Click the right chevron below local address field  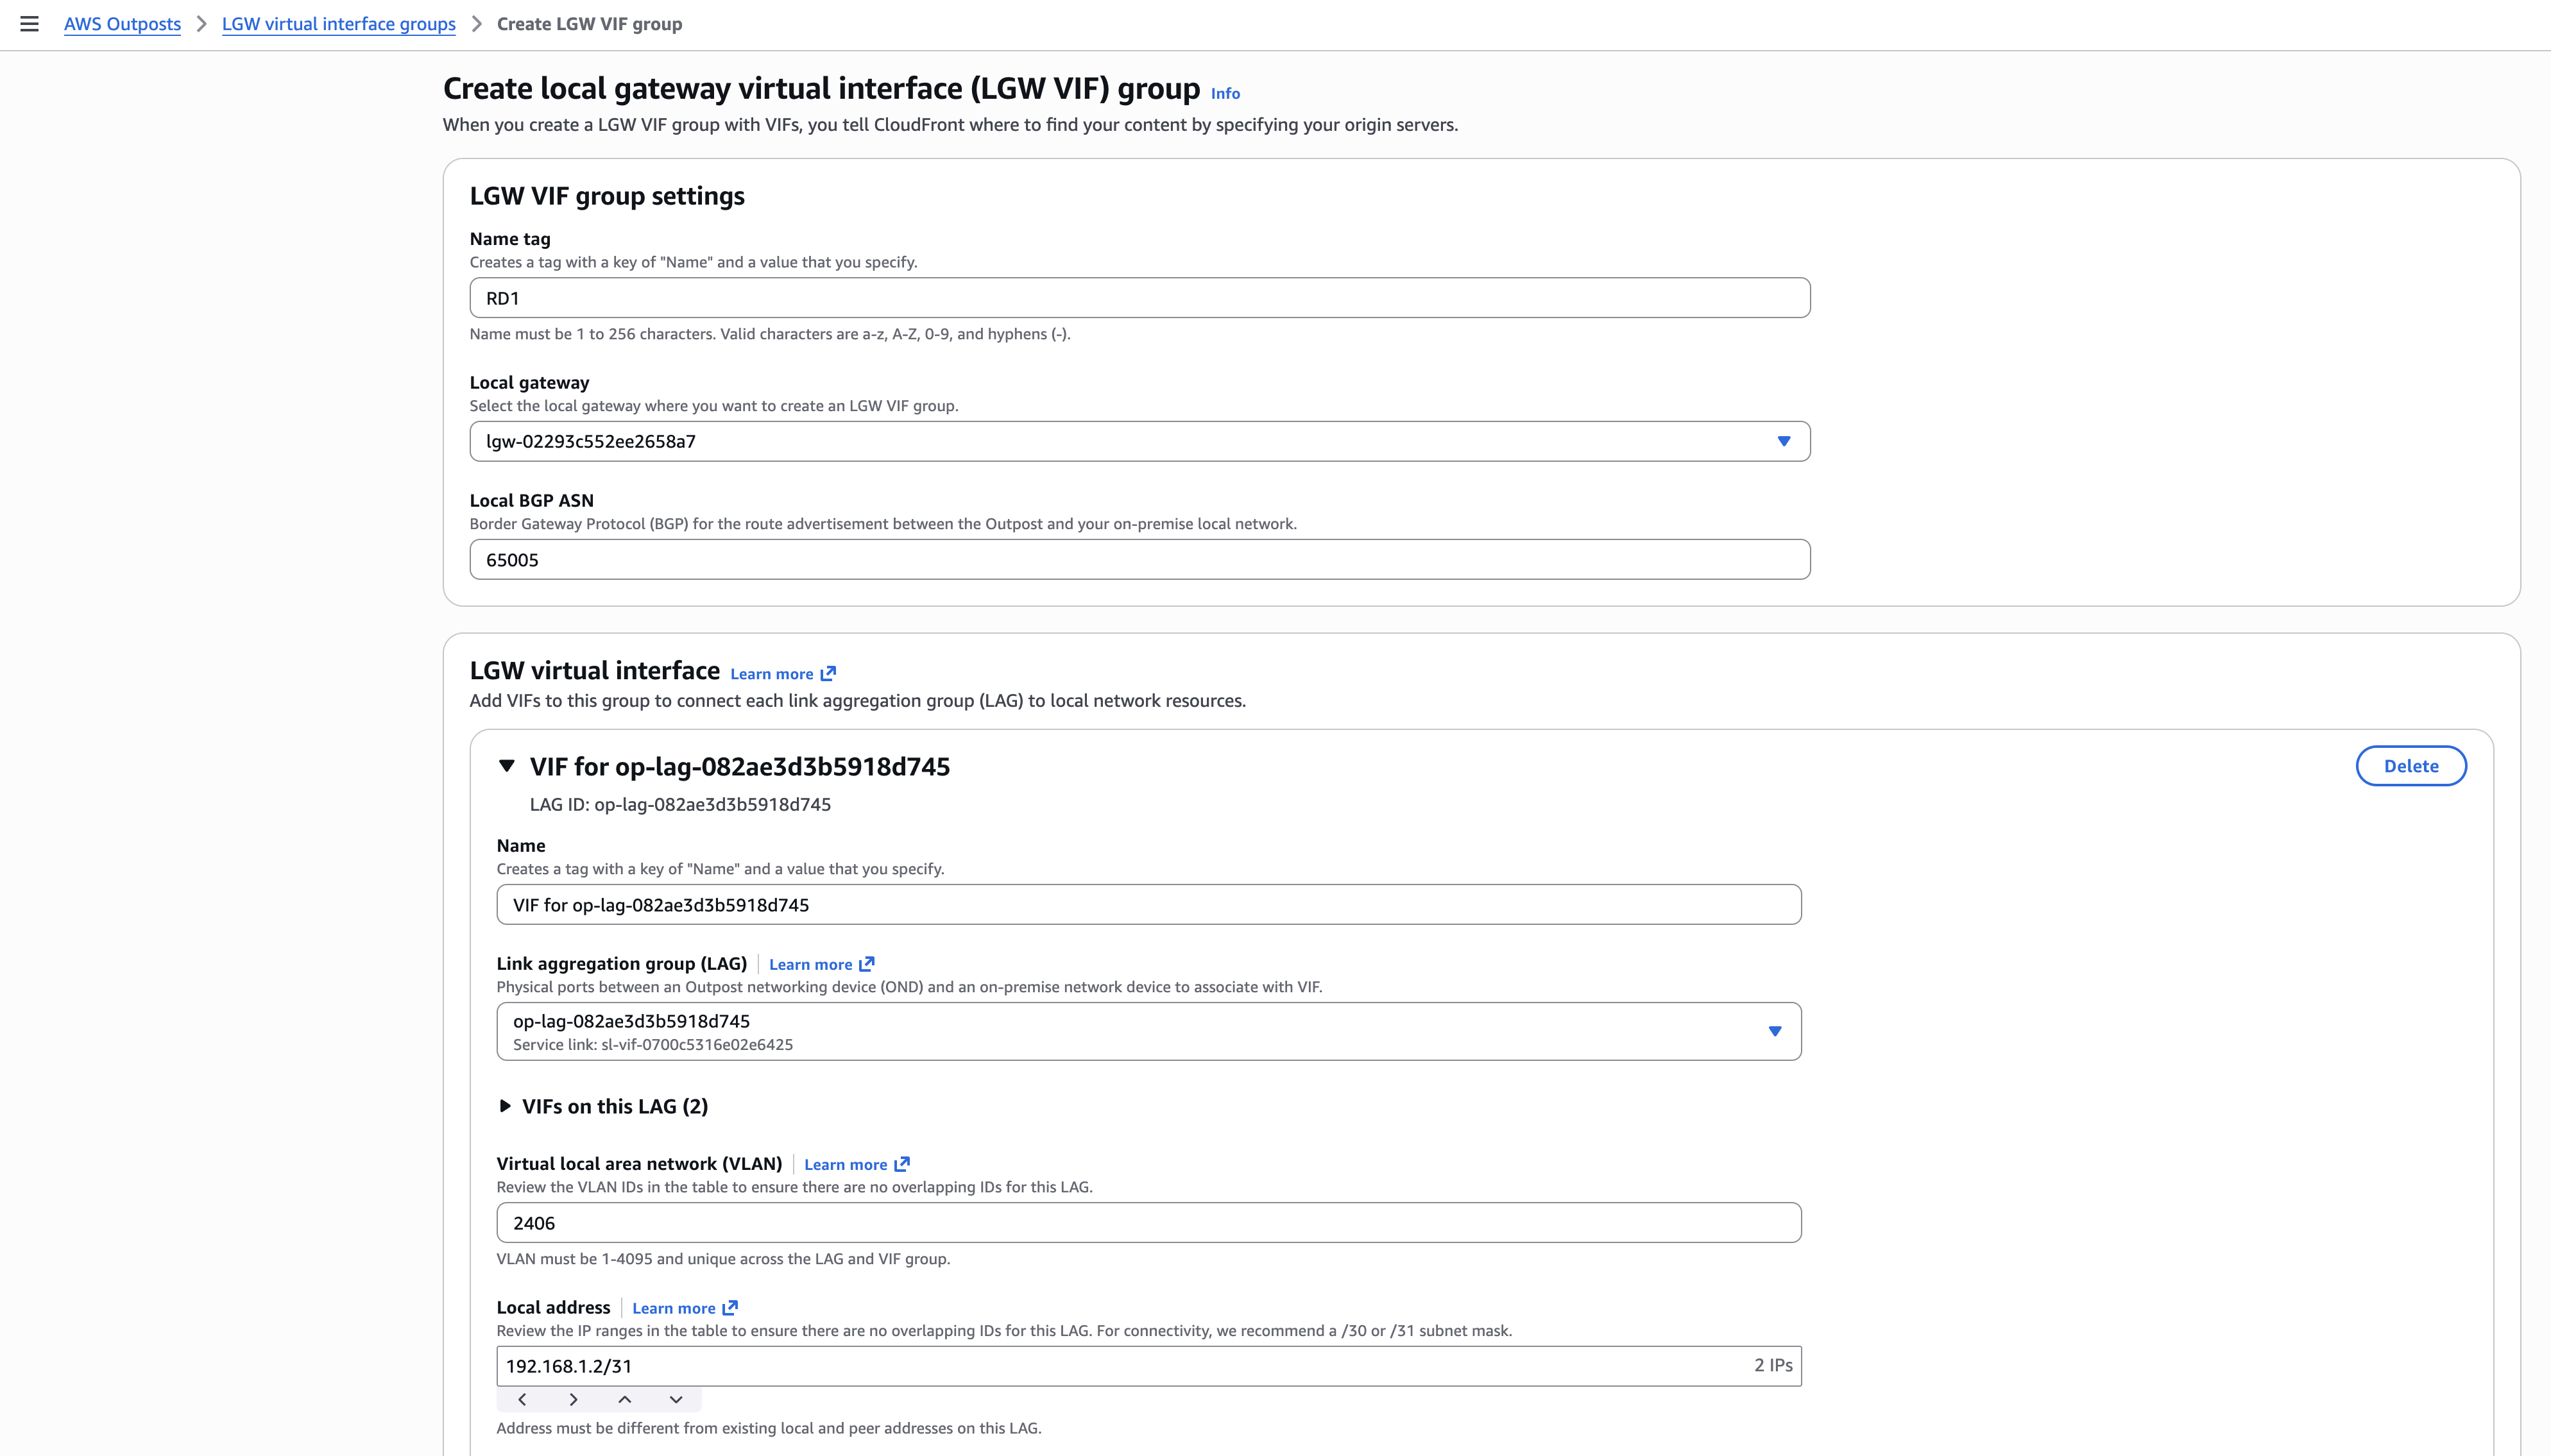point(573,1399)
